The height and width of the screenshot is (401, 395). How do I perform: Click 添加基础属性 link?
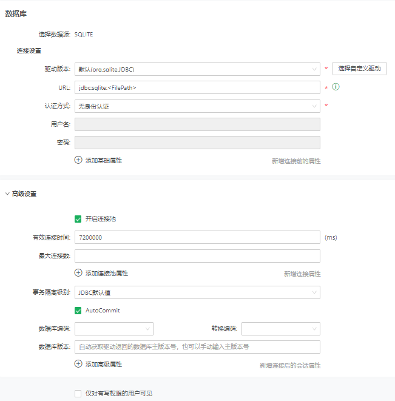point(104,161)
